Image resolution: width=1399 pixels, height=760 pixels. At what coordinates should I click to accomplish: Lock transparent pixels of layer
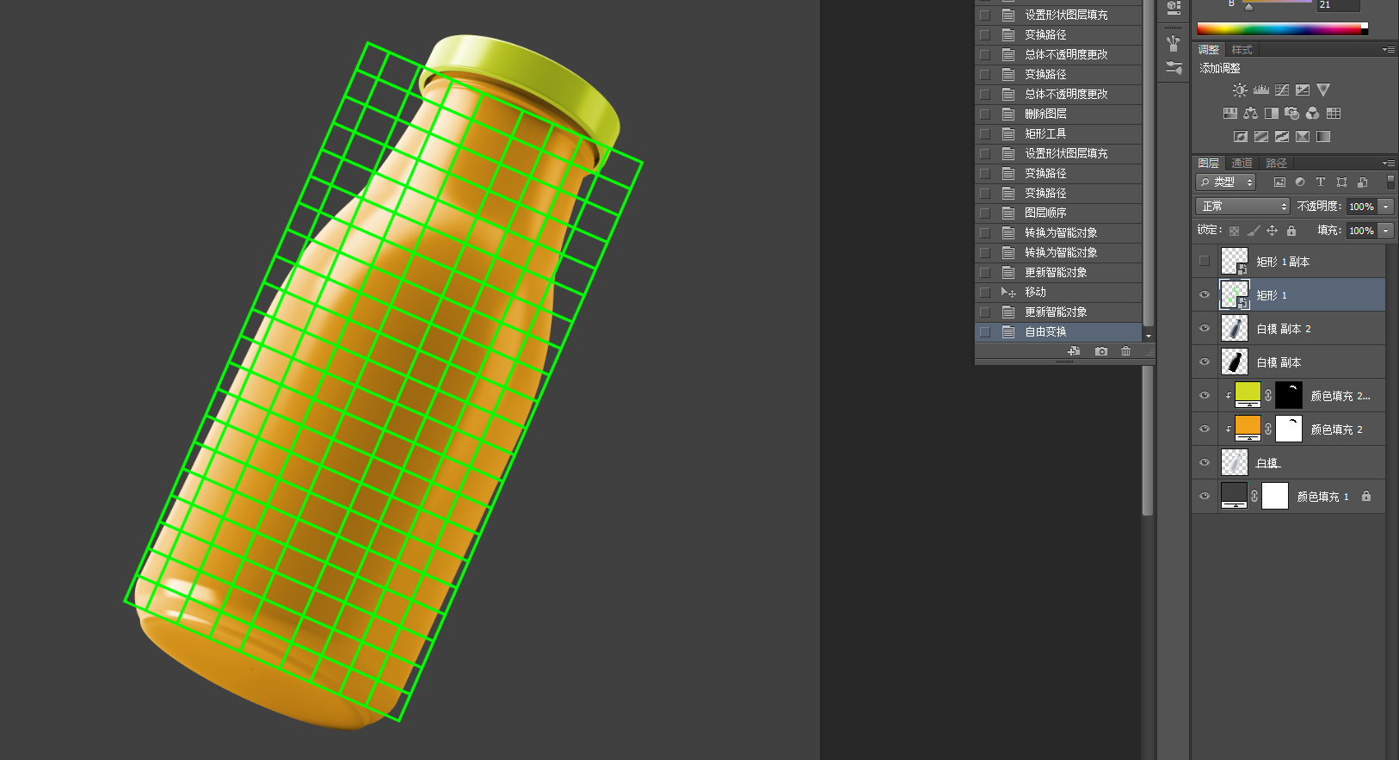click(x=1234, y=231)
